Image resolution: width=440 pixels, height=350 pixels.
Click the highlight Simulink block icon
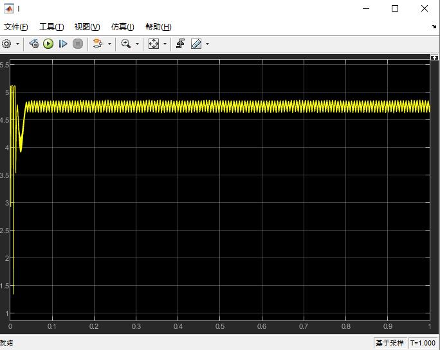[98, 44]
